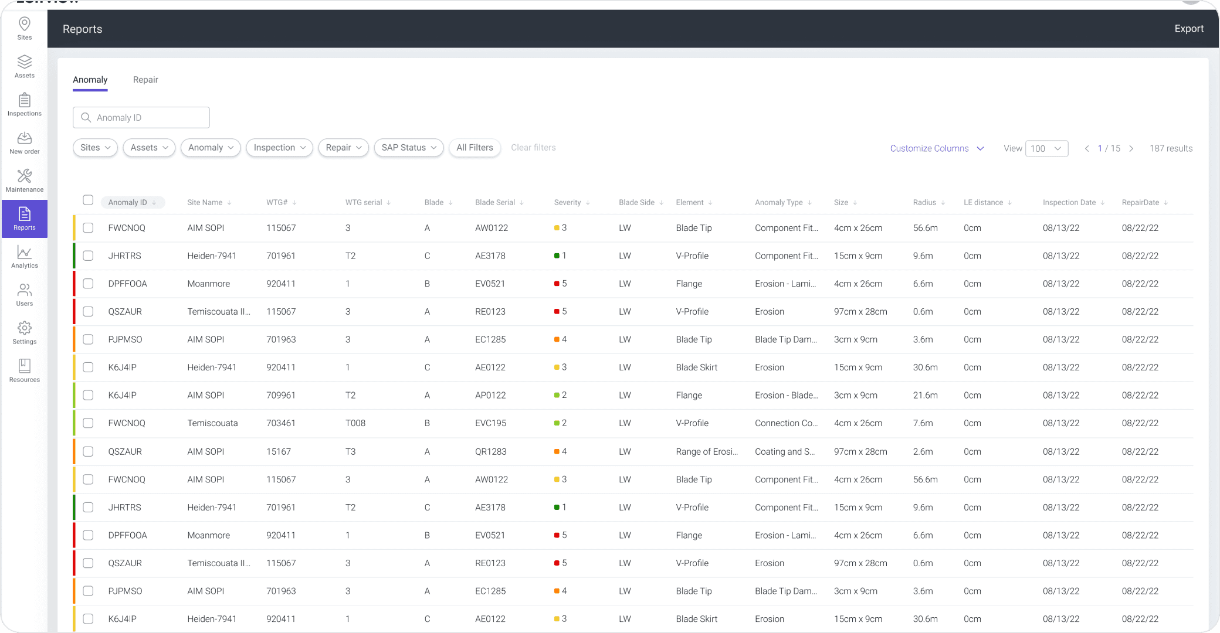
Task: Click Export in the header
Action: pos(1189,29)
